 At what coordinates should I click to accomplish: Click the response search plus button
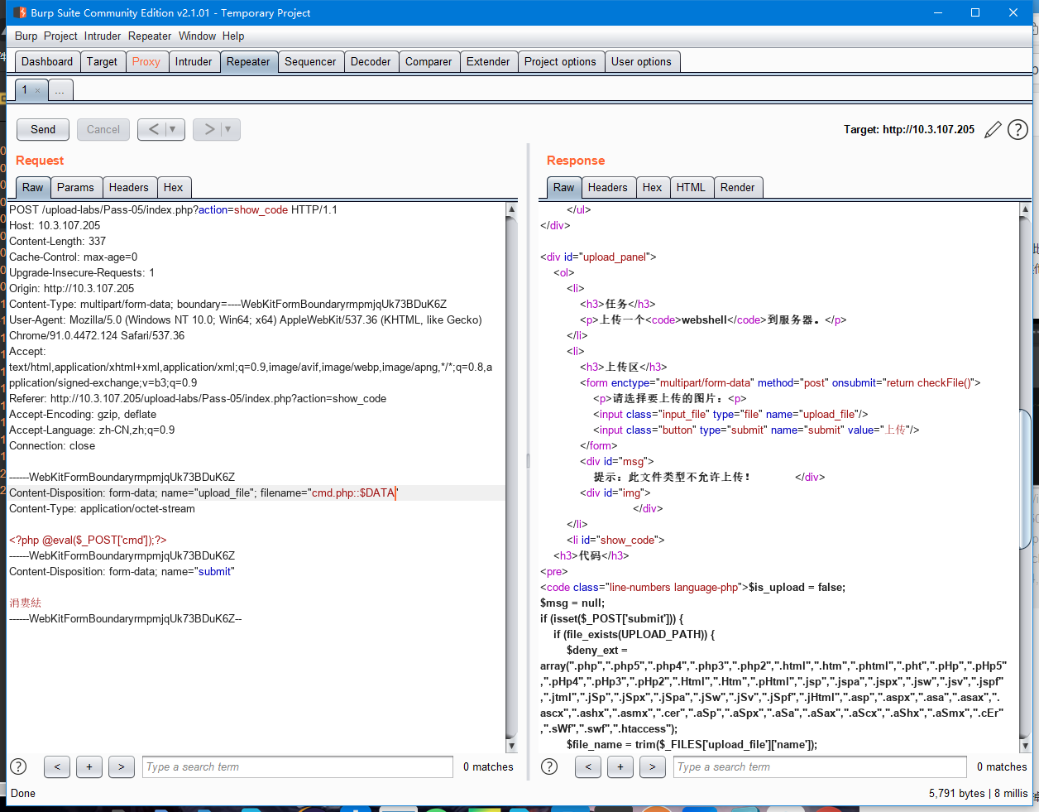620,766
